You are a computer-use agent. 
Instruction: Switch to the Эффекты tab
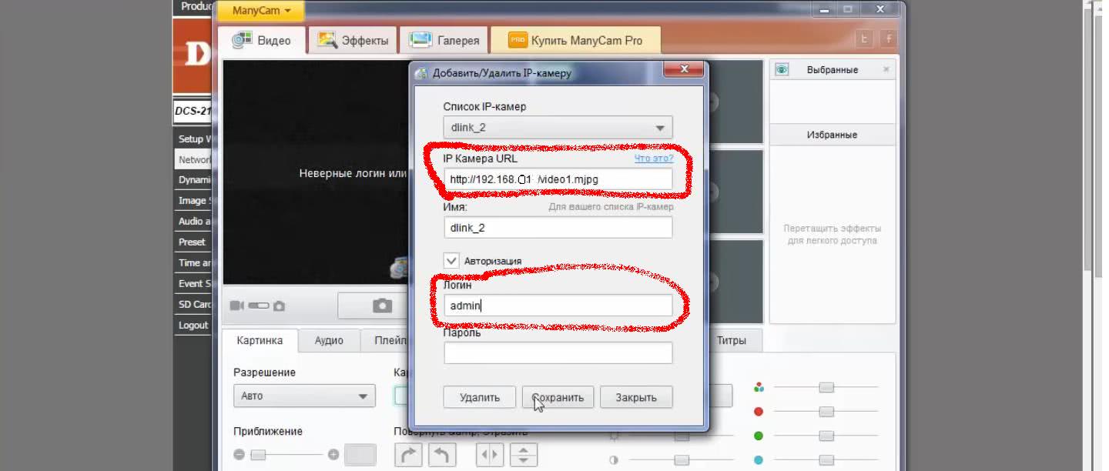click(x=353, y=40)
